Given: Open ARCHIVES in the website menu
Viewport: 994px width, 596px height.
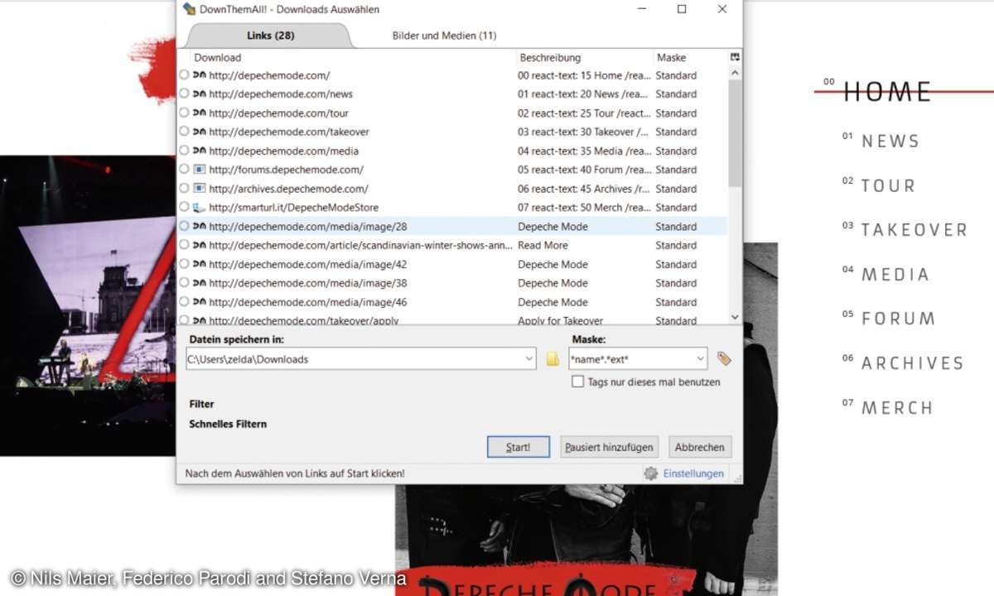Looking at the screenshot, I should pyautogui.click(x=913, y=363).
